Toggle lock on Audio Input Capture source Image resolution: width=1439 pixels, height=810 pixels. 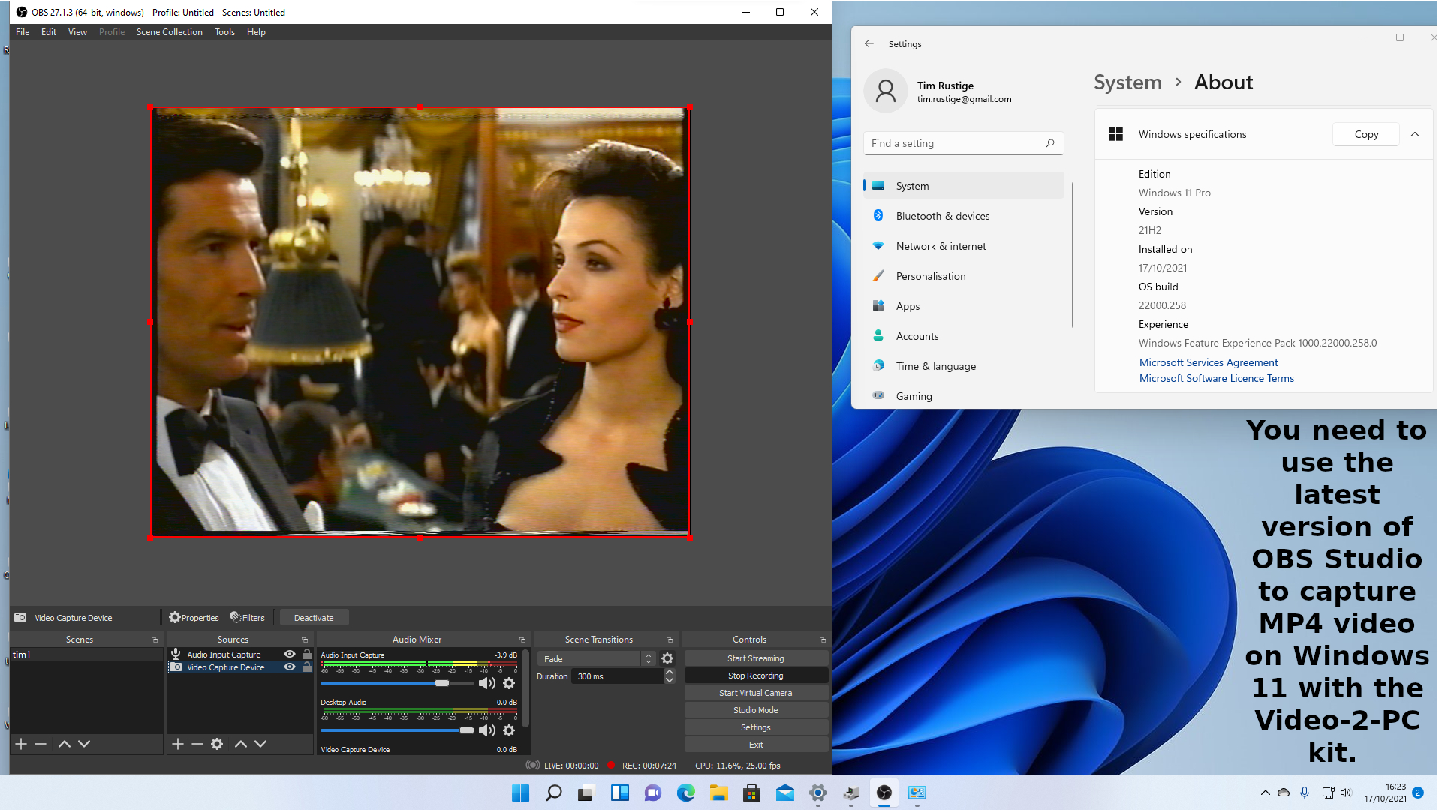pos(306,655)
